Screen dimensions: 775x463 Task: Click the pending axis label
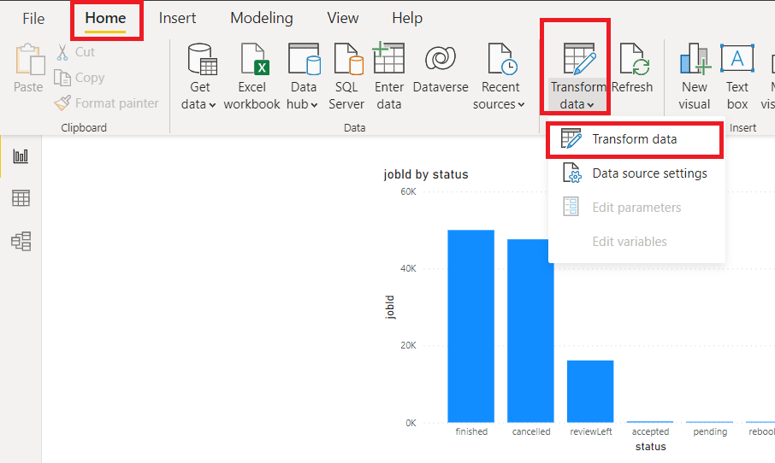pyautogui.click(x=710, y=431)
